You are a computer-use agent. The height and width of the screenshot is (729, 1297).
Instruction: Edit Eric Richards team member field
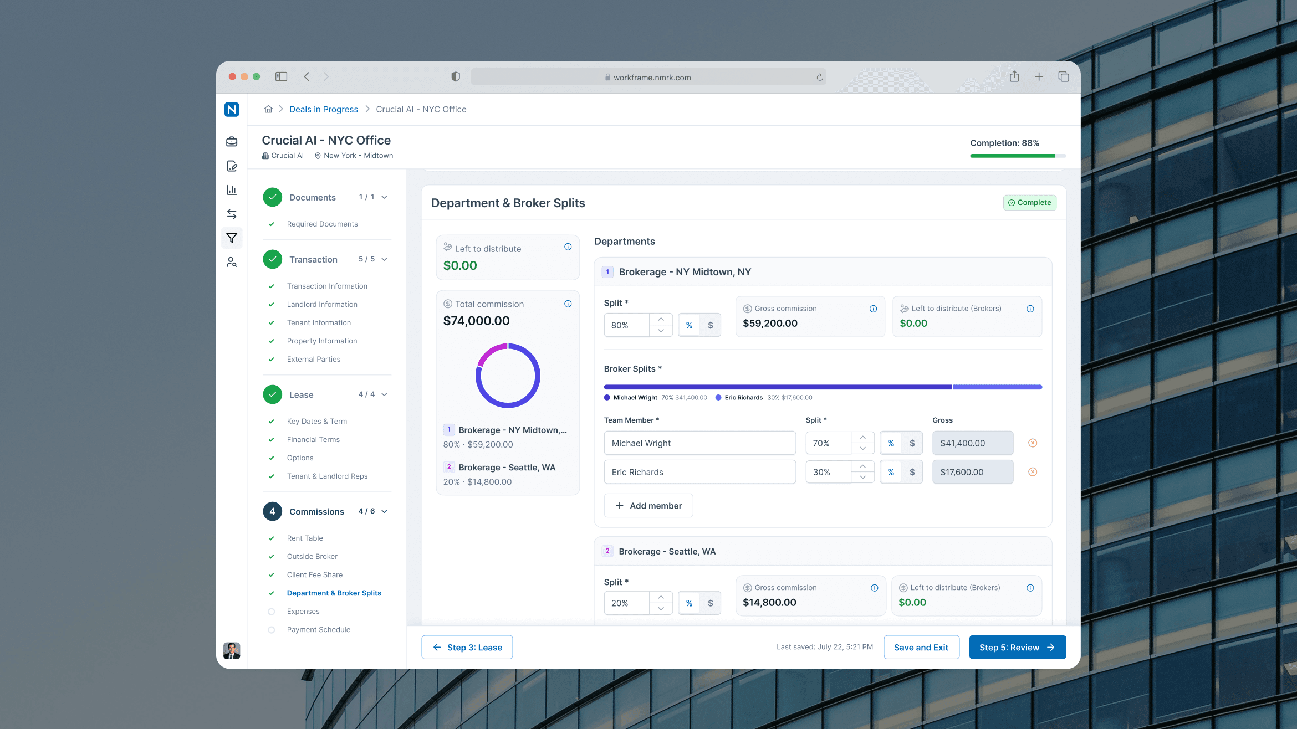700,472
